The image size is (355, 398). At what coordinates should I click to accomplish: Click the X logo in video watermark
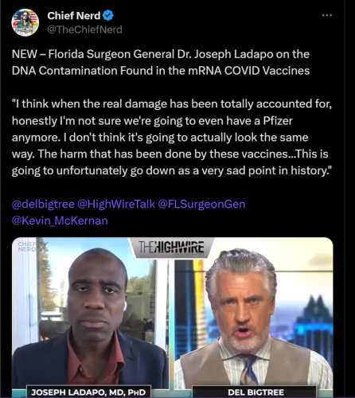[x=43, y=247]
